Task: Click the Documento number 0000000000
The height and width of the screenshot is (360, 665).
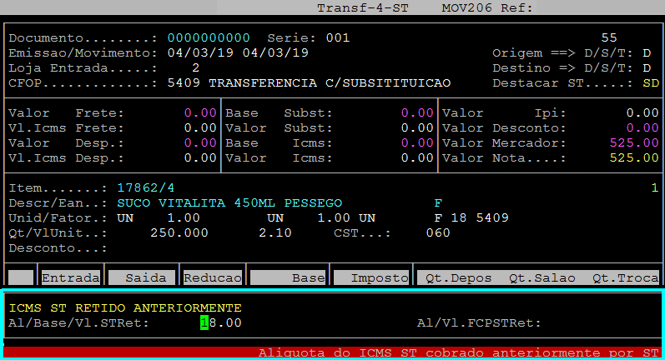Action: [x=209, y=38]
